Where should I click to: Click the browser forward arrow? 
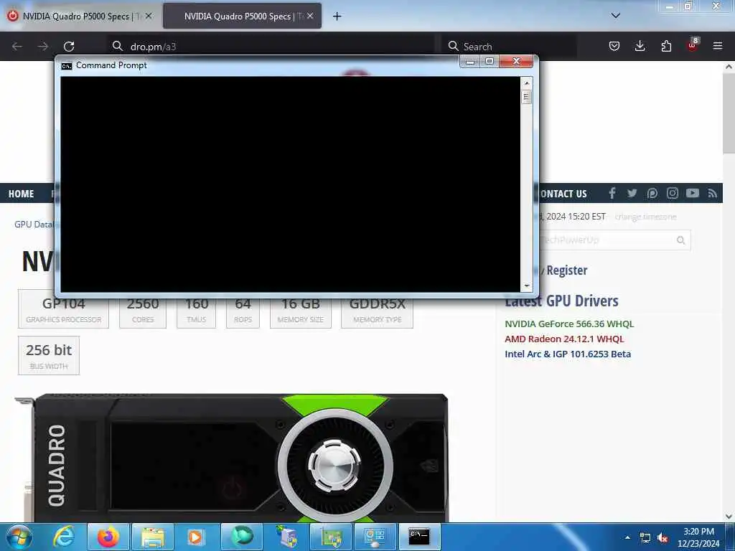point(43,47)
